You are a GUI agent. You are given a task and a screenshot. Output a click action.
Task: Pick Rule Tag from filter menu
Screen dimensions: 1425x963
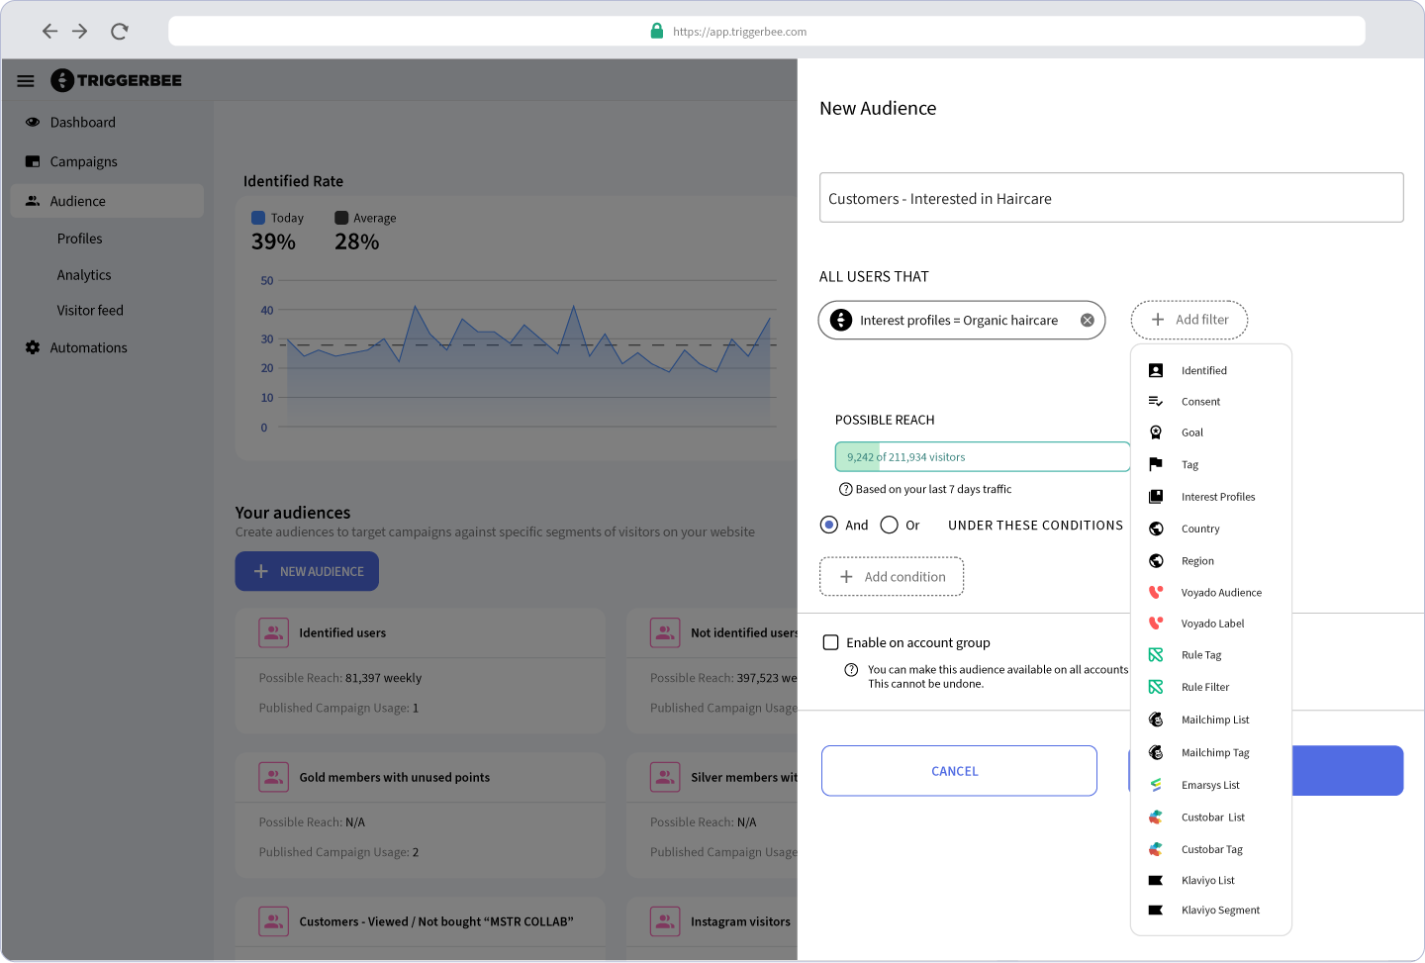pos(1200,655)
